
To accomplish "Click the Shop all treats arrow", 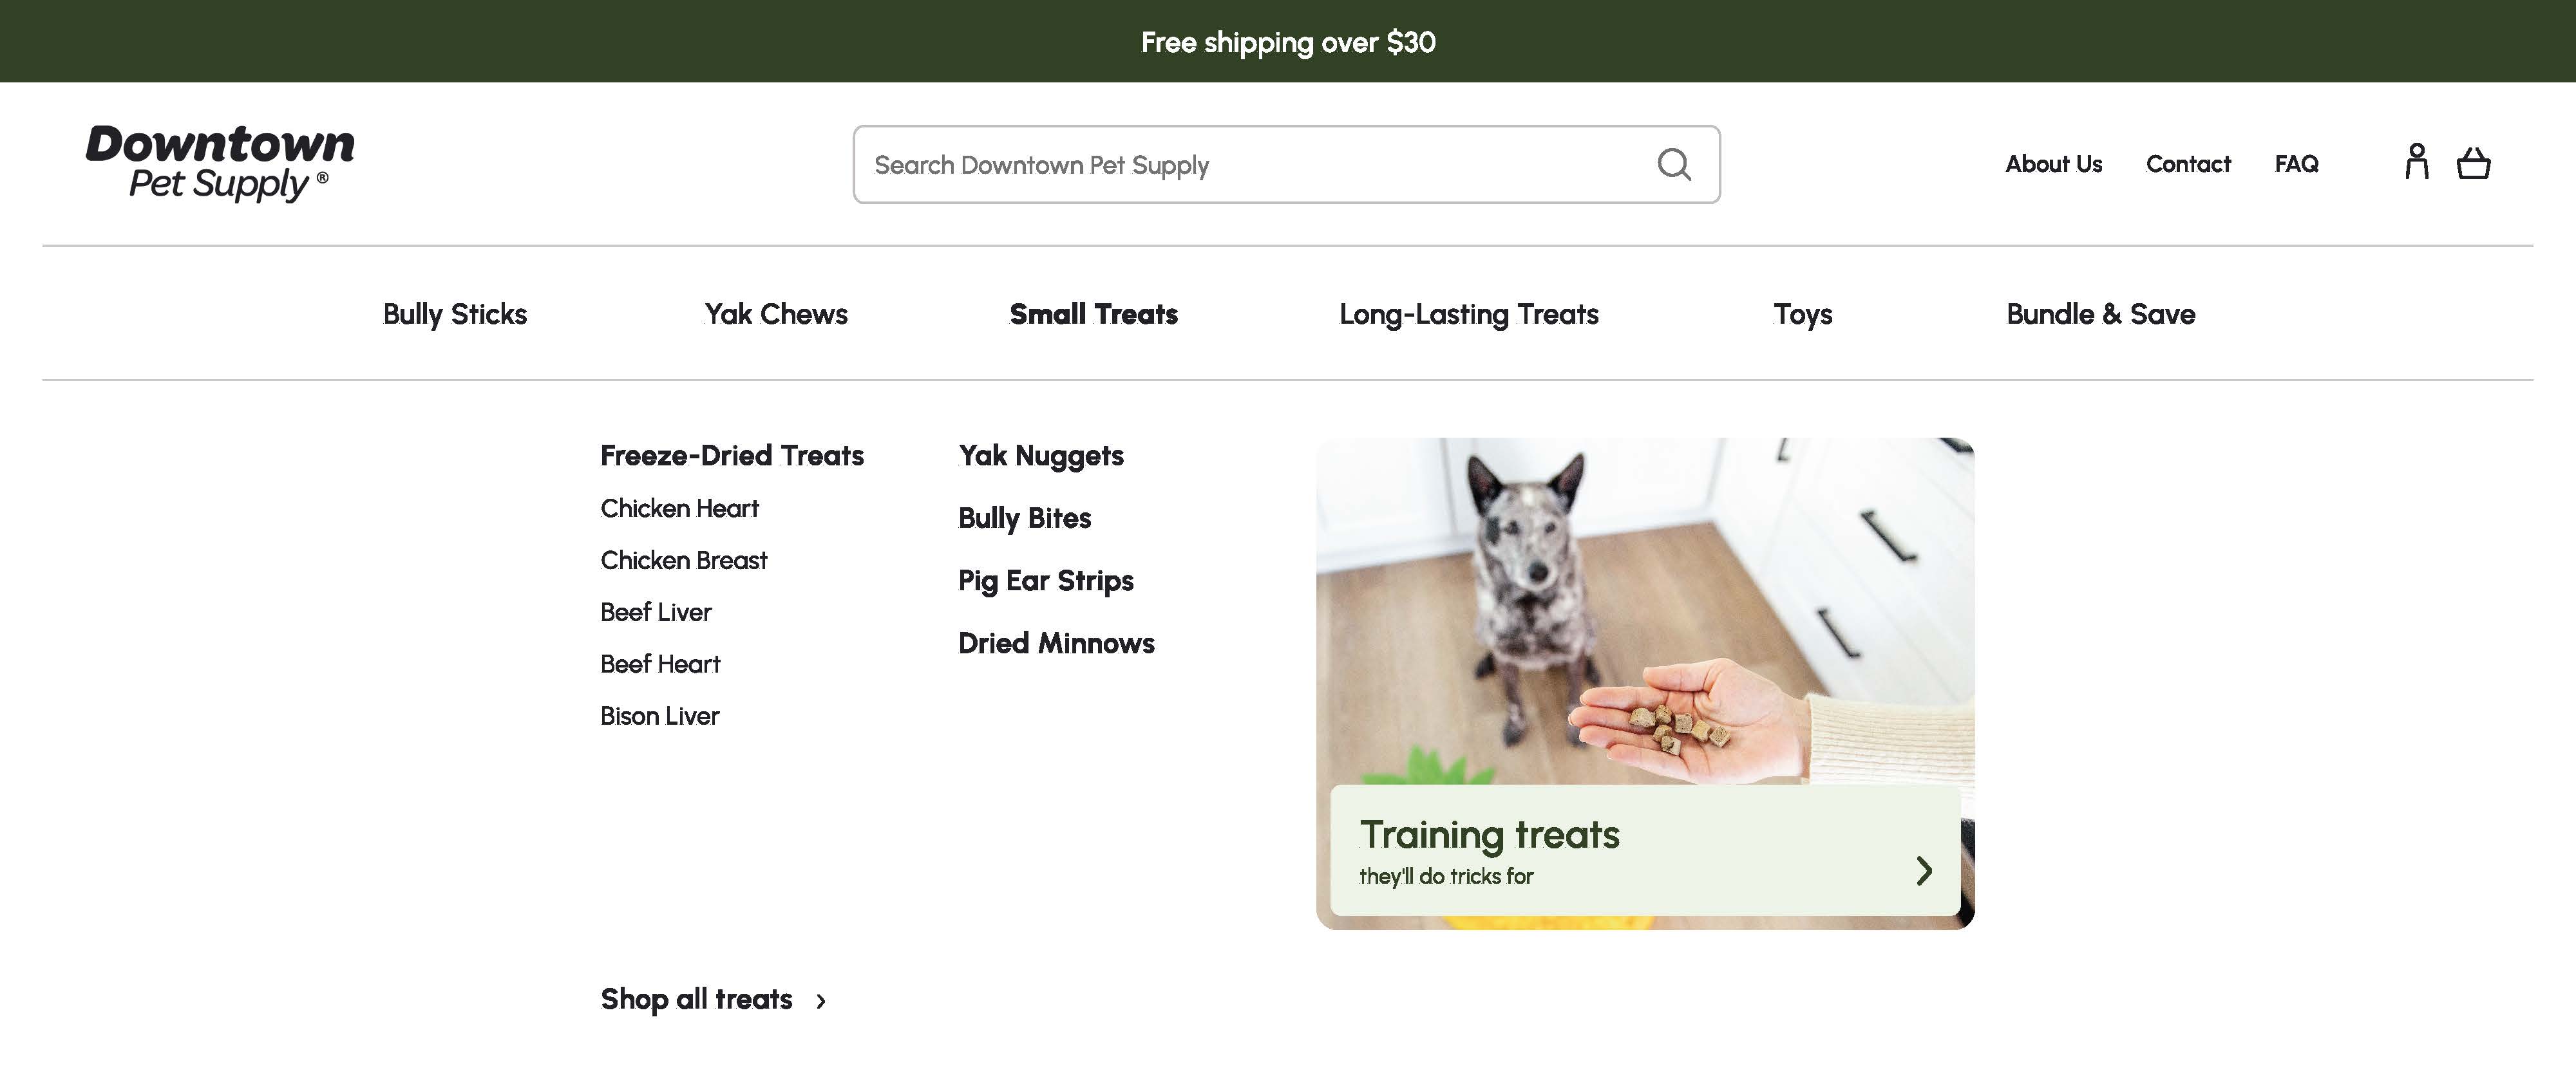I will coord(821,1001).
